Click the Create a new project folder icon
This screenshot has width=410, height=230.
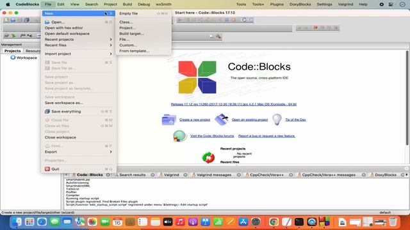coord(168,119)
